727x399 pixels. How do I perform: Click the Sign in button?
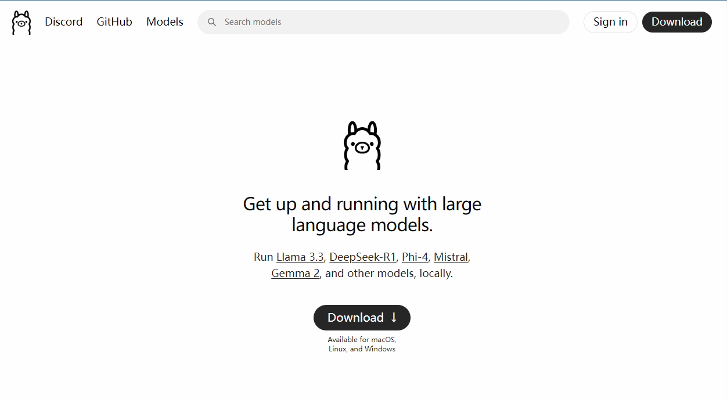point(610,22)
